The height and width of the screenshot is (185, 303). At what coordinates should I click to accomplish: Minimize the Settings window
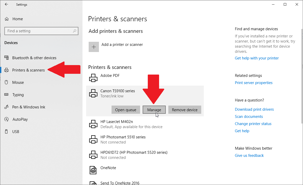point(273,4)
